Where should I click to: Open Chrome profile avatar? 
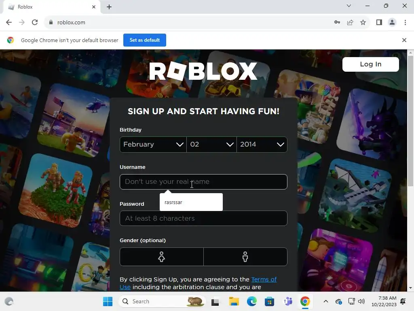[x=392, y=23]
